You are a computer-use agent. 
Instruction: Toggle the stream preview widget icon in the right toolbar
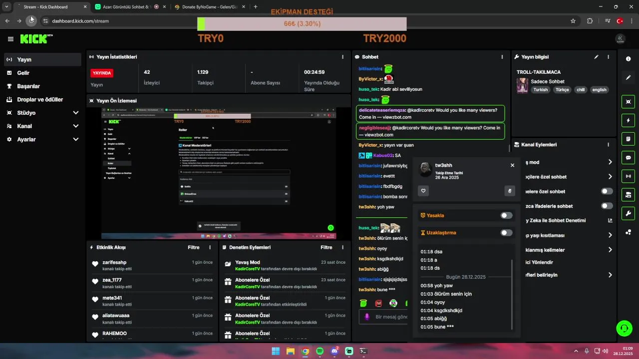628,102
